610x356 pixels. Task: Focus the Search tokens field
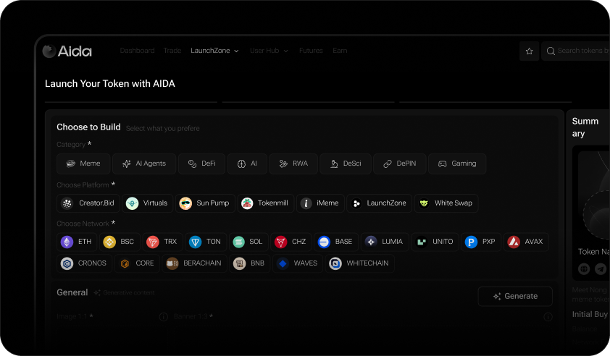576,51
